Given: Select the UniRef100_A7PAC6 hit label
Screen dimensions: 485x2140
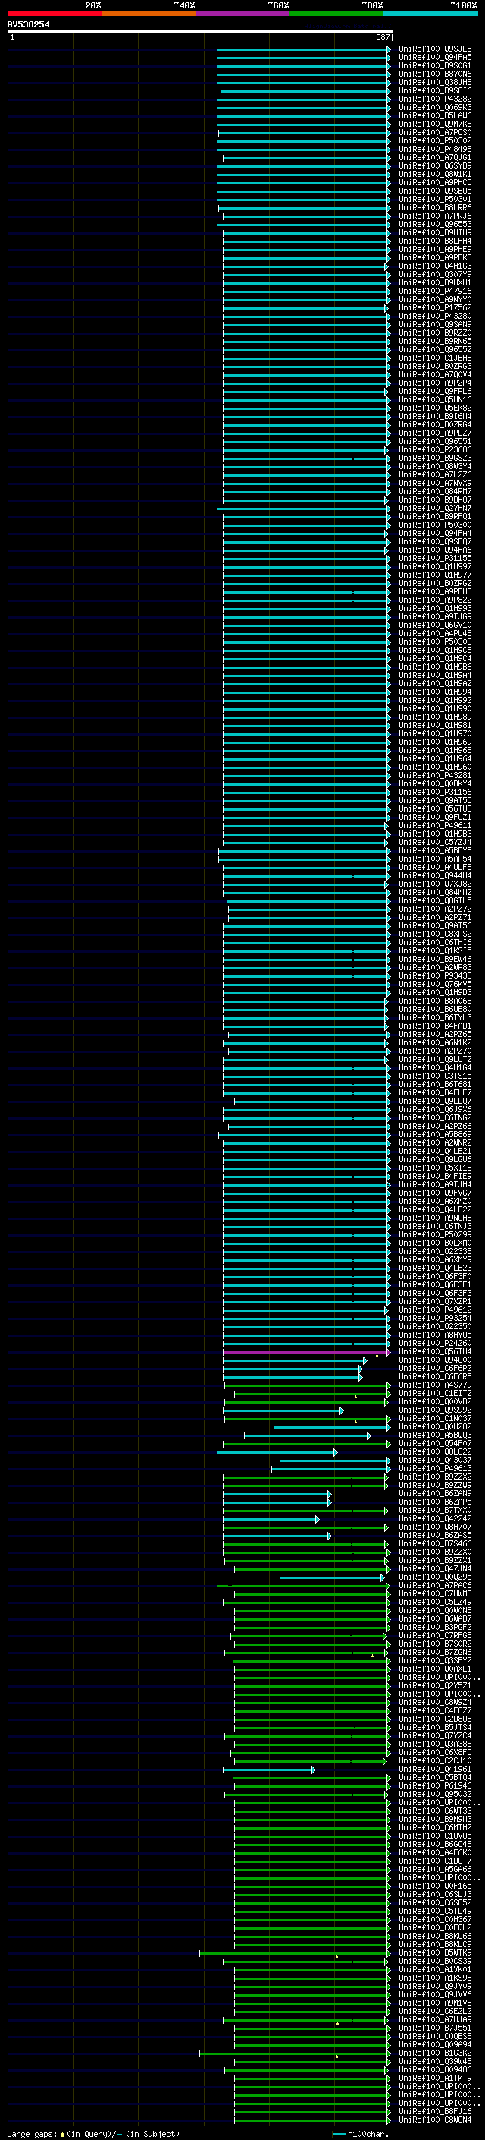Looking at the screenshot, I should [435, 1585].
